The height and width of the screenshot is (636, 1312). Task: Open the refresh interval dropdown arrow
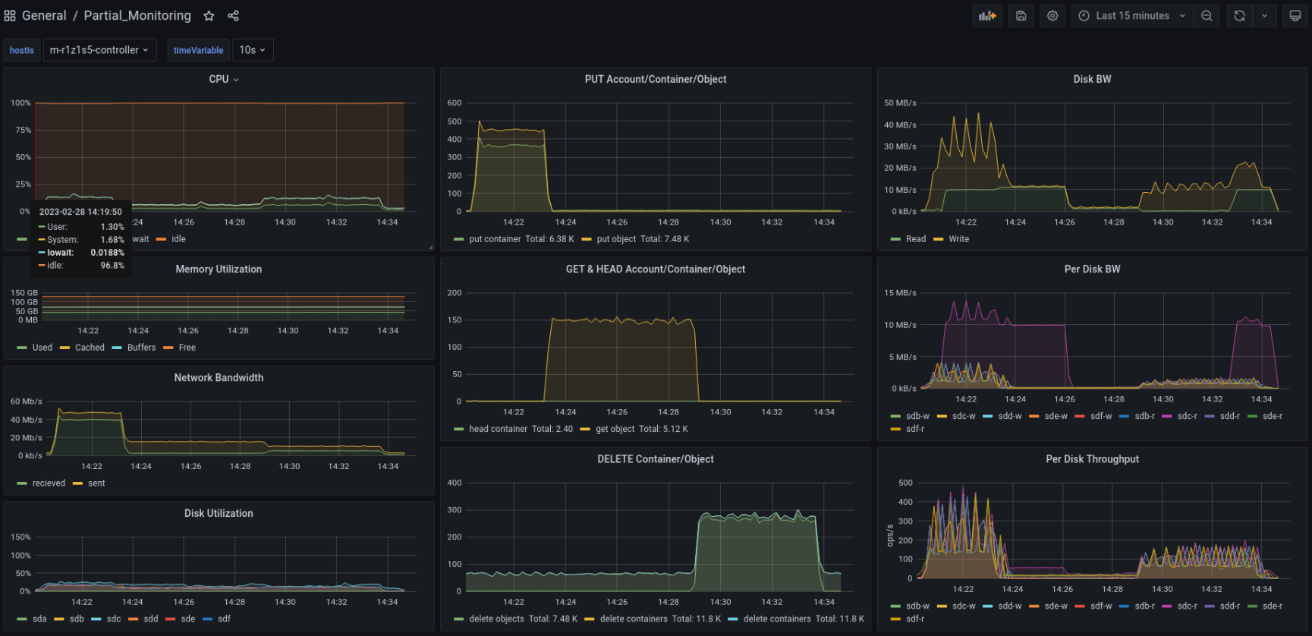[1264, 16]
